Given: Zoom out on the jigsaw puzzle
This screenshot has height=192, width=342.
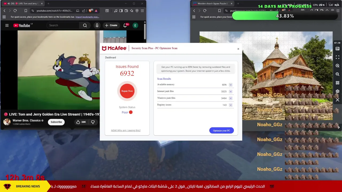Looking at the screenshot, I should (337, 74).
